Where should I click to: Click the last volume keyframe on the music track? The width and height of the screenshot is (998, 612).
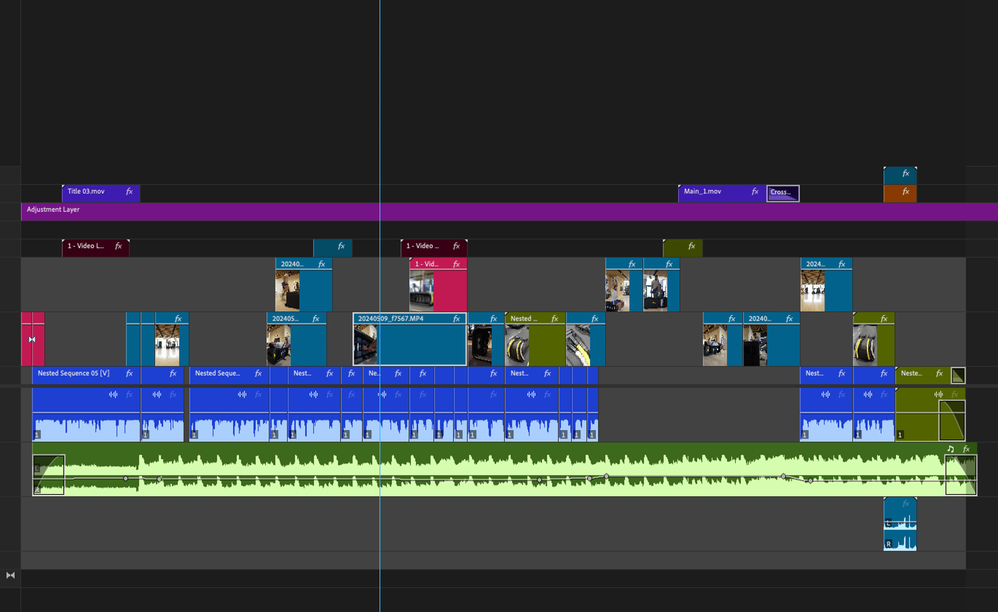pos(810,481)
